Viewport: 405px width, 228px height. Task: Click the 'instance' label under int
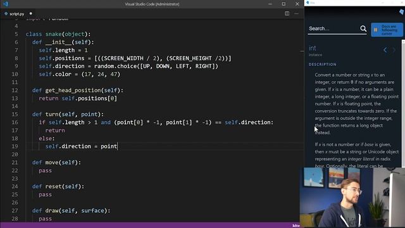click(315, 55)
